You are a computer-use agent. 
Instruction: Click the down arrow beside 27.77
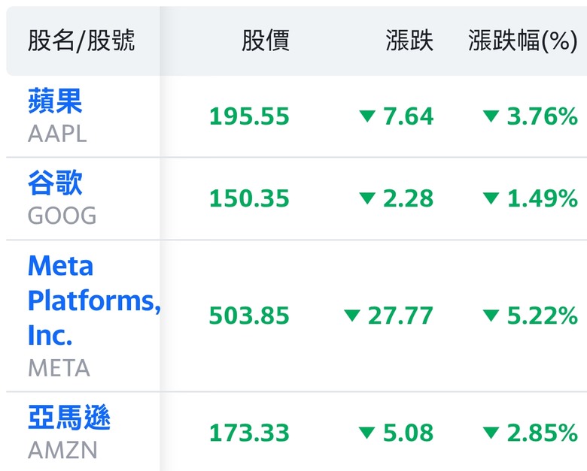352,316
